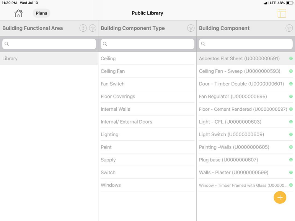
Task: Tap the yellow plus add button
Action: pyautogui.click(x=280, y=197)
